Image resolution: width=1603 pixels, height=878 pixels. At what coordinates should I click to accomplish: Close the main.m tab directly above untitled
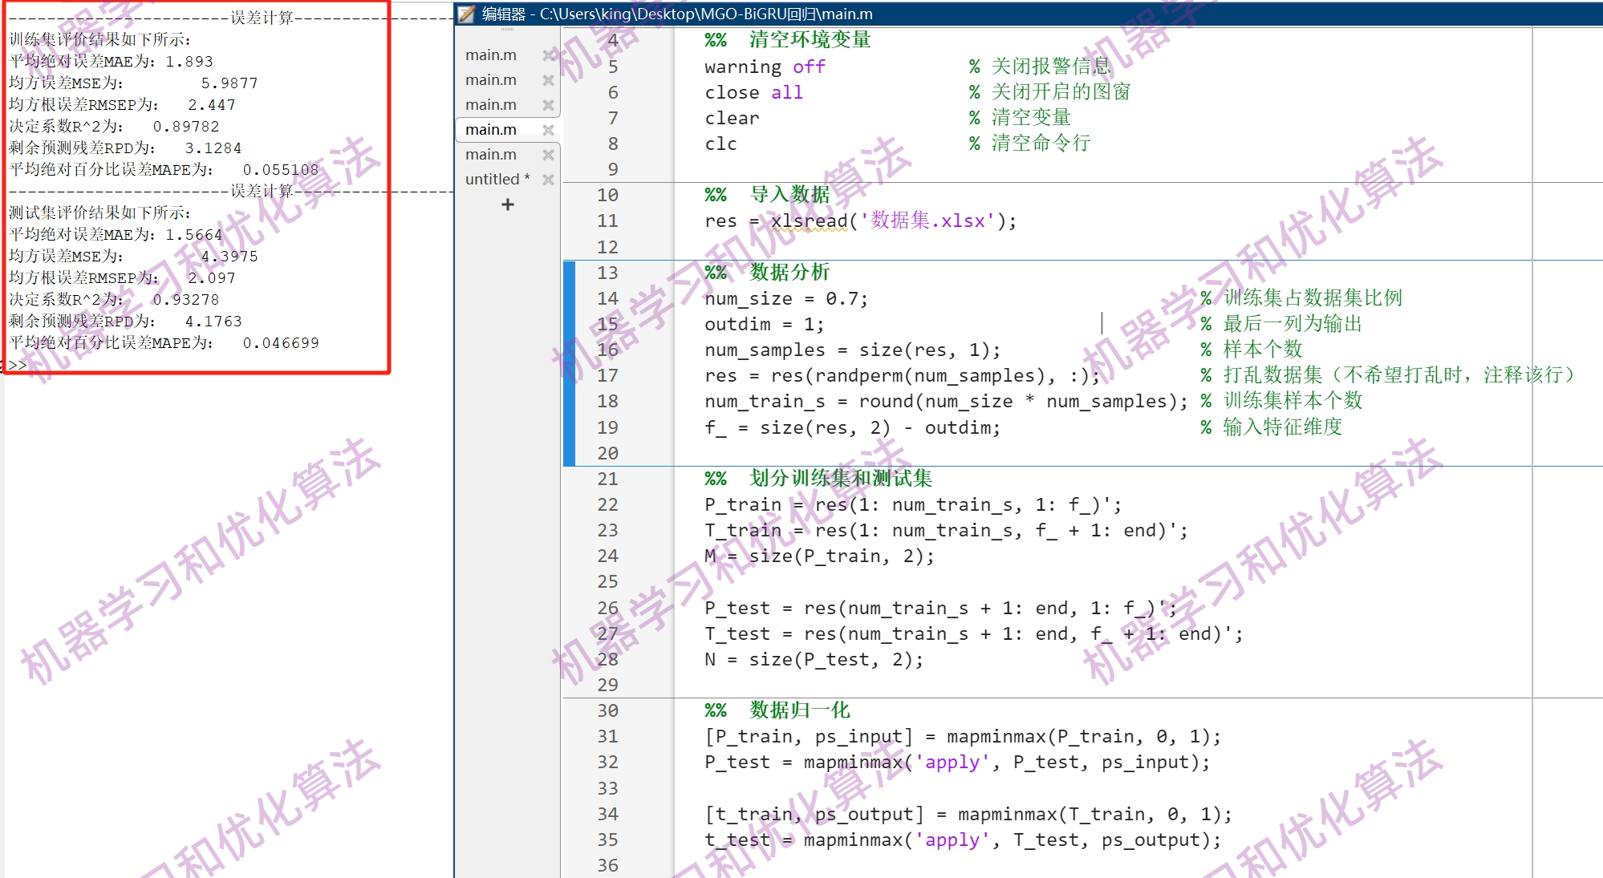click(548, 155)
